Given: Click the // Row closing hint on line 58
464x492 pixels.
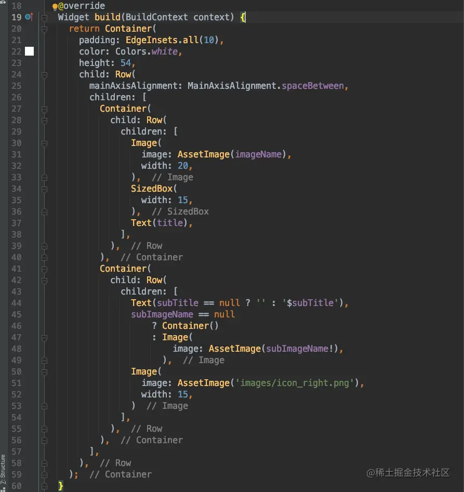Looking at the screenshot, I should tap(115, 463).
